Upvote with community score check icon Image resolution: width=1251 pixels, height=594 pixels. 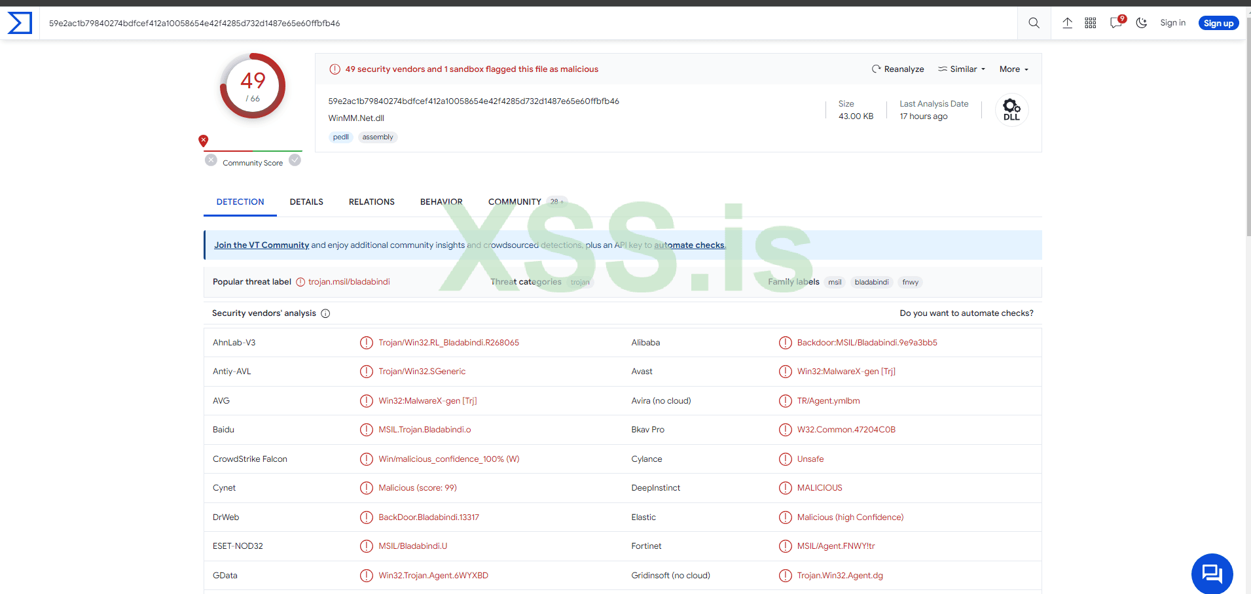[x=295, y=160]
